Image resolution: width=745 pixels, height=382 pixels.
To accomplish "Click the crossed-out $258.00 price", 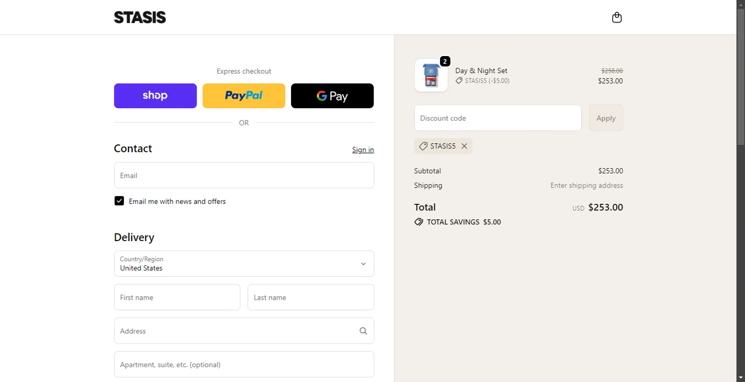I will pyautogui.click(x=612, y=71).
